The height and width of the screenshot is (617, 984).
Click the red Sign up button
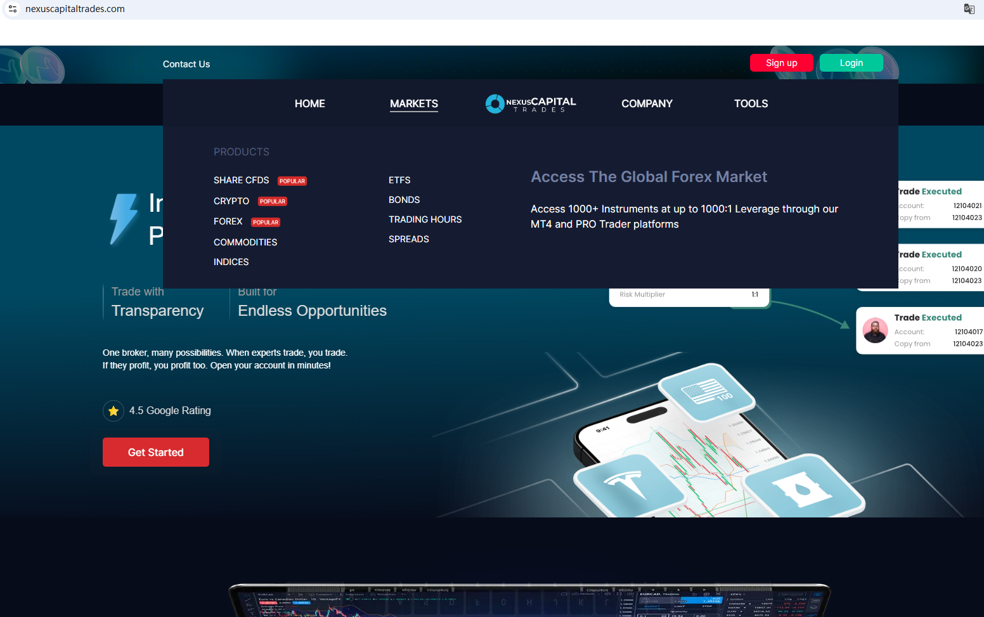[x=782, y=63]
